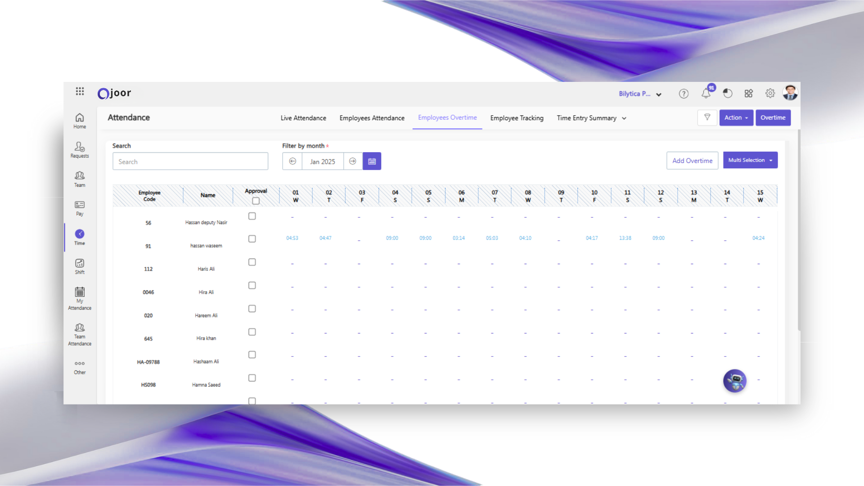Select the approval checkbox for Haris Ali
The width and height of the screenshot is (864, 486).
coord(252,262)
